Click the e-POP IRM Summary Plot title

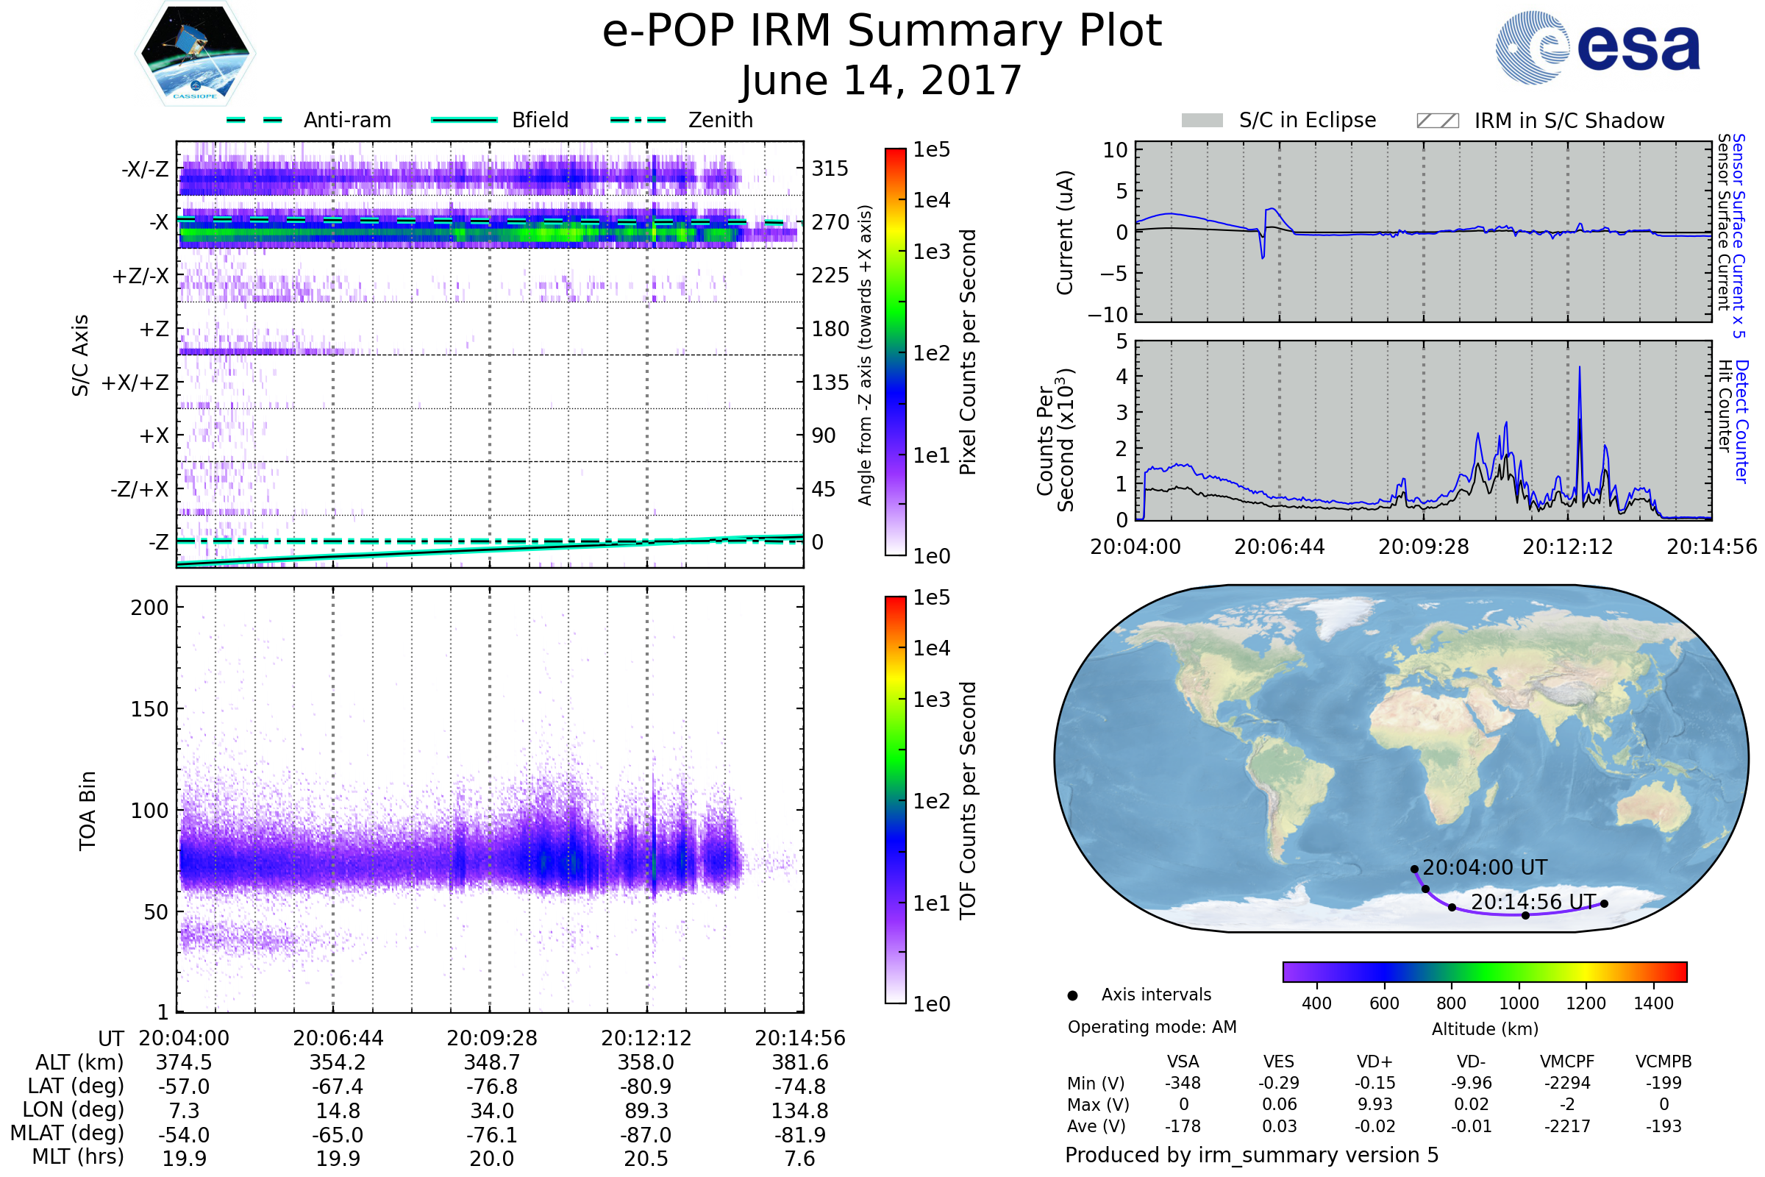pos(882,32)
